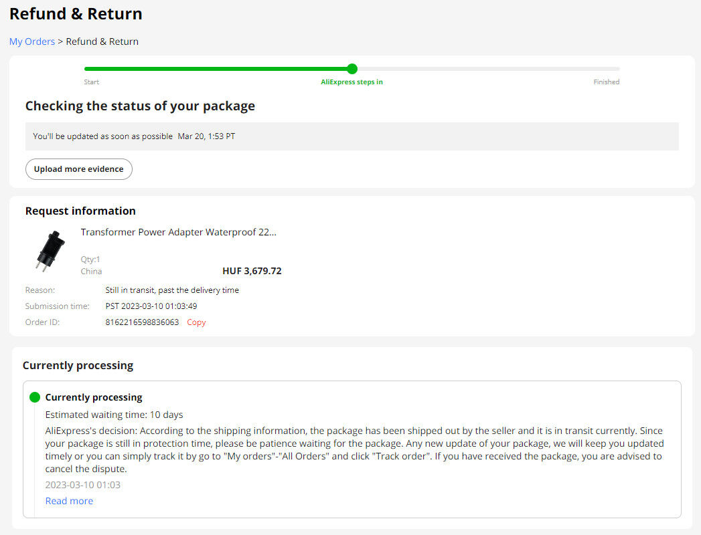Click the Checking the status of your package heading
This screenshot has height=535, width=701.
click(140, 106)
